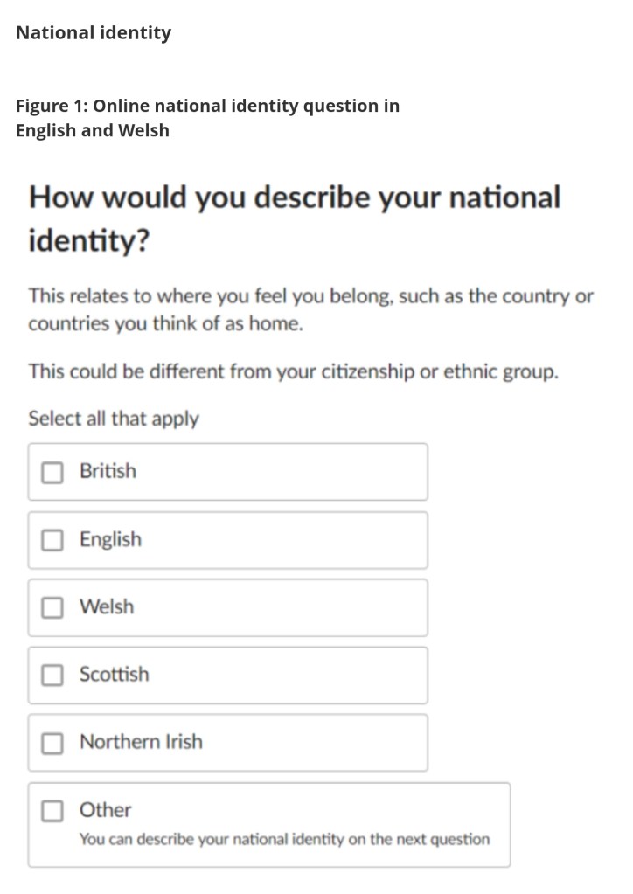The image size is (633, 894).
Task: Toggle the Other checkbox square
Action: 53,811
